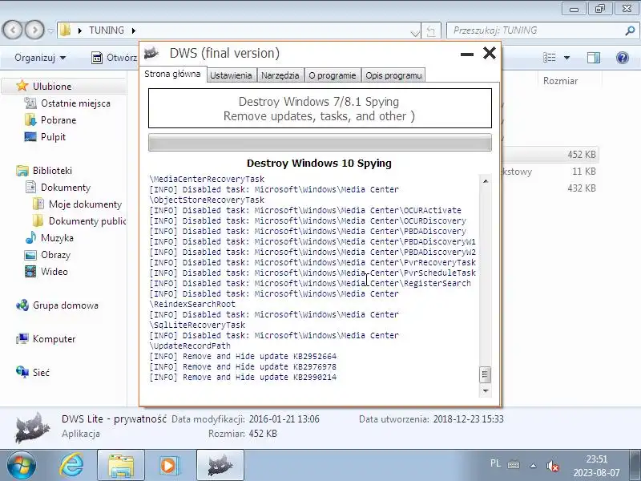641x481 pixels.
Task: Expand the arrow after TUNING in address bar
Action: 134,30
